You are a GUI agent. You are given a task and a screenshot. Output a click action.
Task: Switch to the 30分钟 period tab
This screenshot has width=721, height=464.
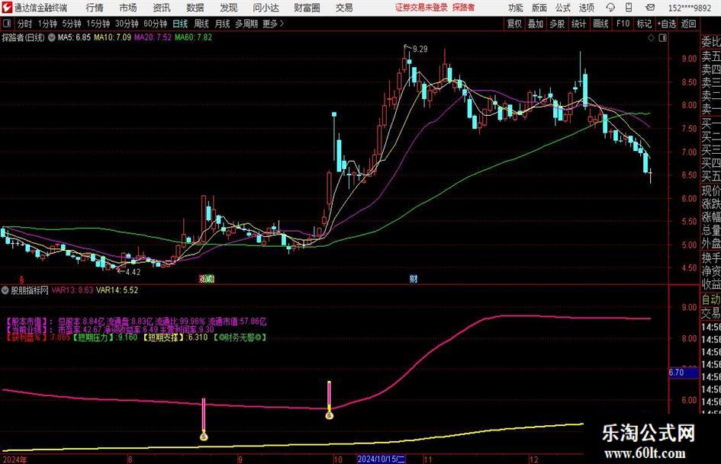[127, 24]
